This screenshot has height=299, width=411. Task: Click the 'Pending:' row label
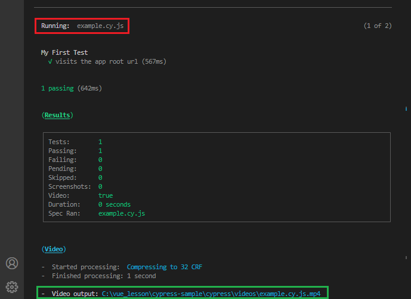pyautogui.click(x=63, y=169)
